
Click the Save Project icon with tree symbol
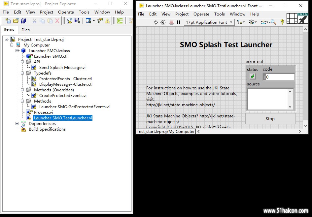point(77,21)
